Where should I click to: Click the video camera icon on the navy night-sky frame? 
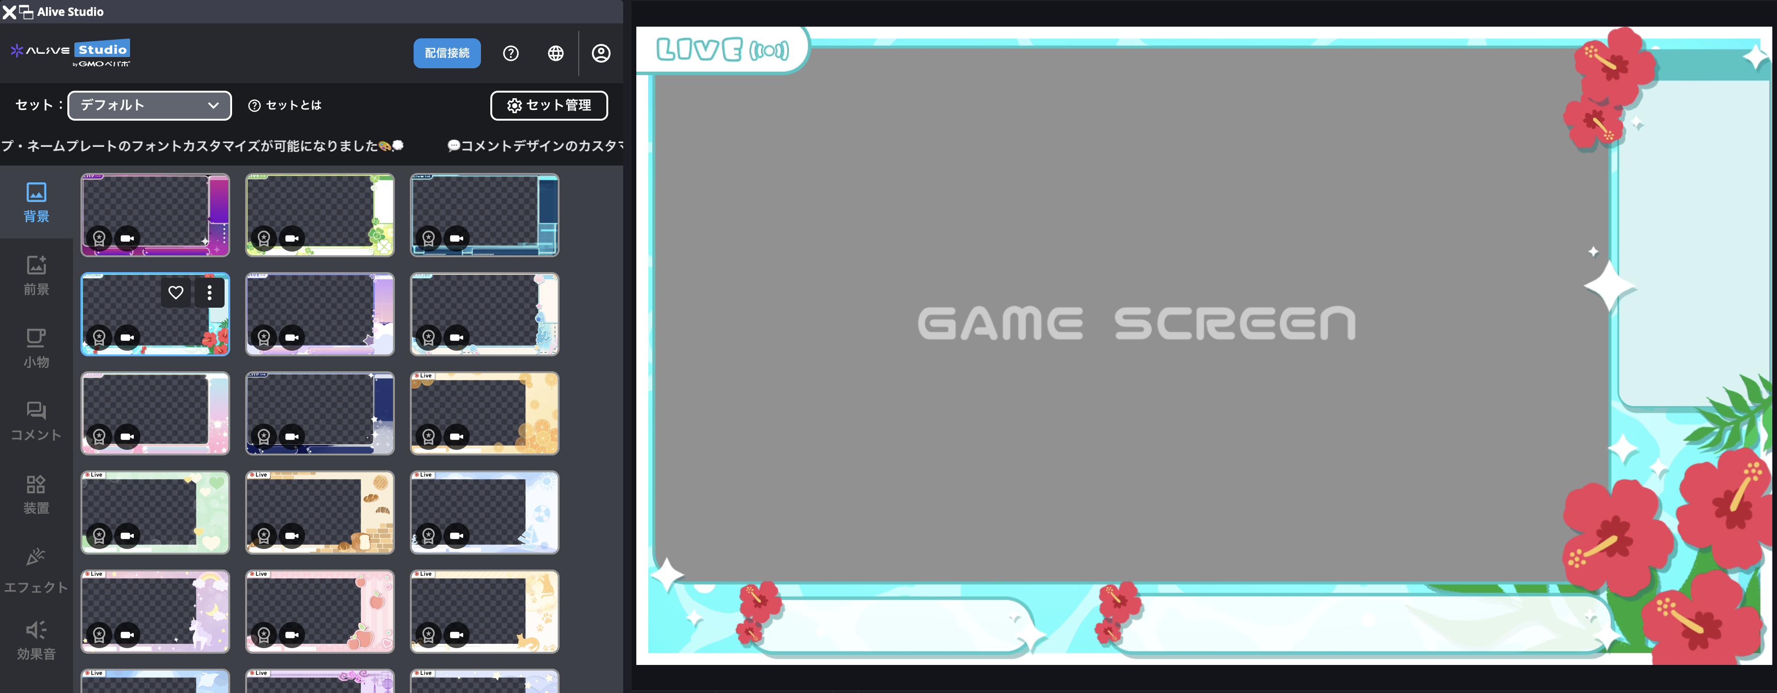[292, 436]
